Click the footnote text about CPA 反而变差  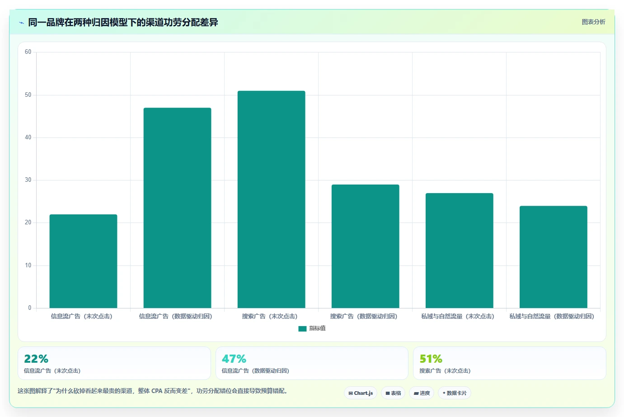pos(153,391)
